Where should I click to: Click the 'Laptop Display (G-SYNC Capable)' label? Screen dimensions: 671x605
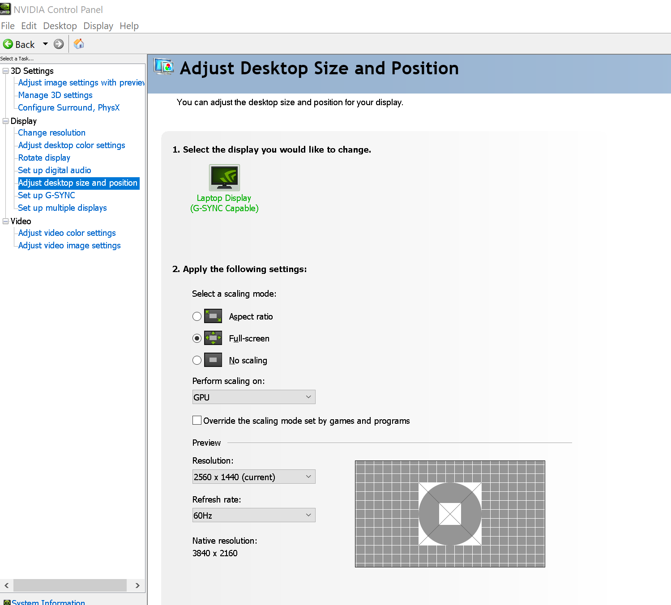coord(224,203)
